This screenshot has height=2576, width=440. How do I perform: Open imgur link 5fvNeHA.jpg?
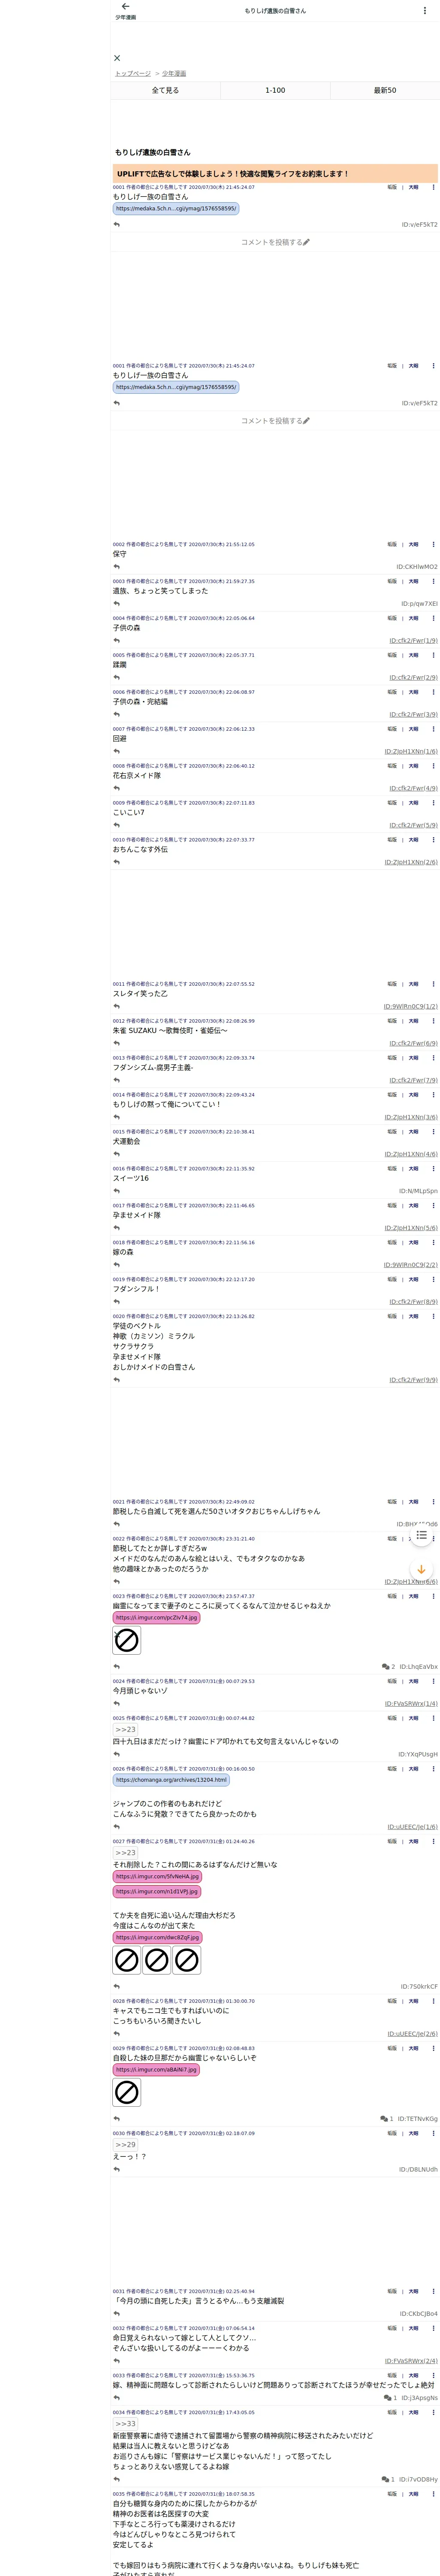157,1877
